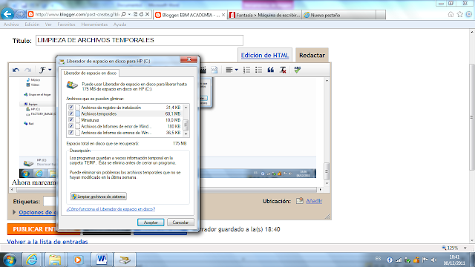
Task: Click the editor horizontal scrollbar right arrow
Action: click(x=320, y=190)
